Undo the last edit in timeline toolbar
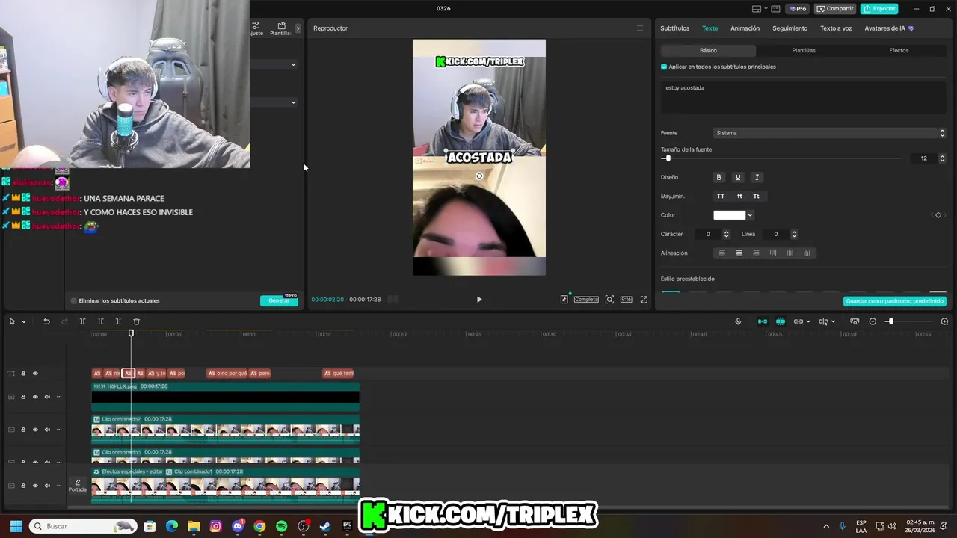Viewport: 957px width, 538px height. tap(46, 321)
